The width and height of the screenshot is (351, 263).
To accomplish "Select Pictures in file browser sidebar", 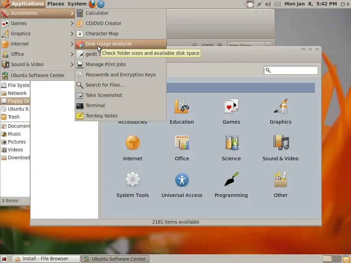I will (15, 142).
